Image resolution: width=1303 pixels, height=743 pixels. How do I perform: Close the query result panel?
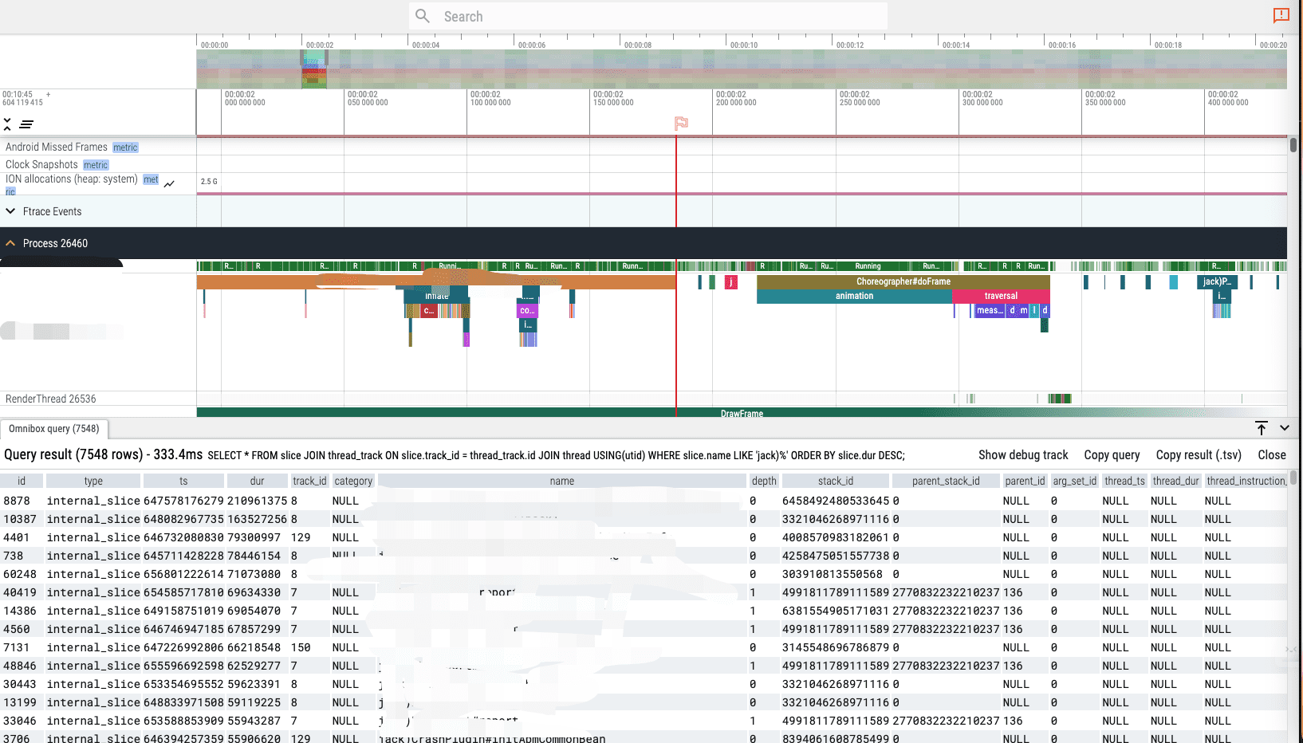(x=1272, y=455)
